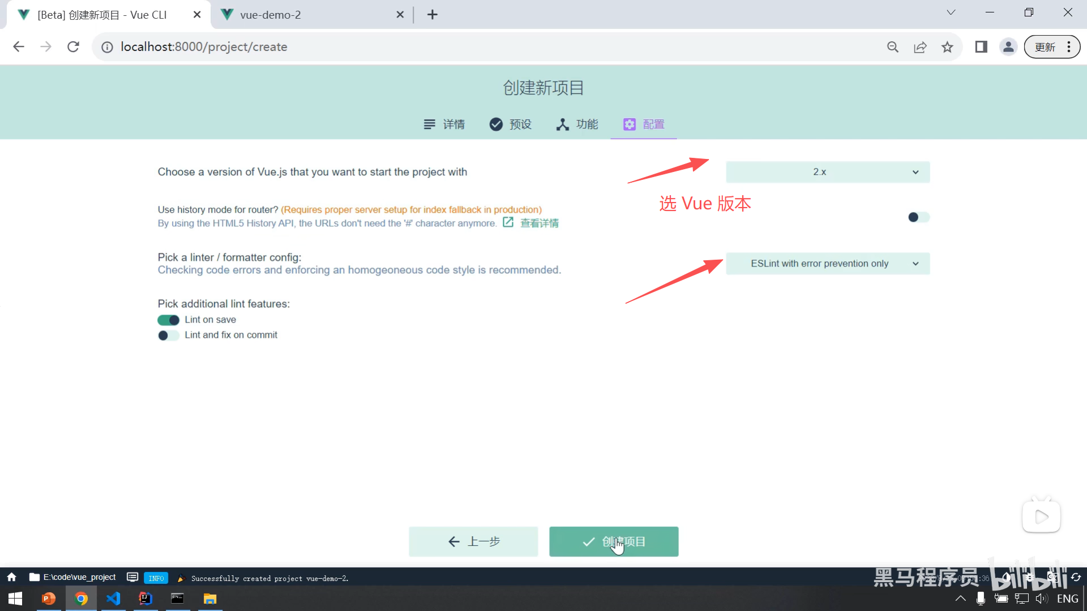
Task: Open the logs icon in status bar
Action: pos(132,577)
